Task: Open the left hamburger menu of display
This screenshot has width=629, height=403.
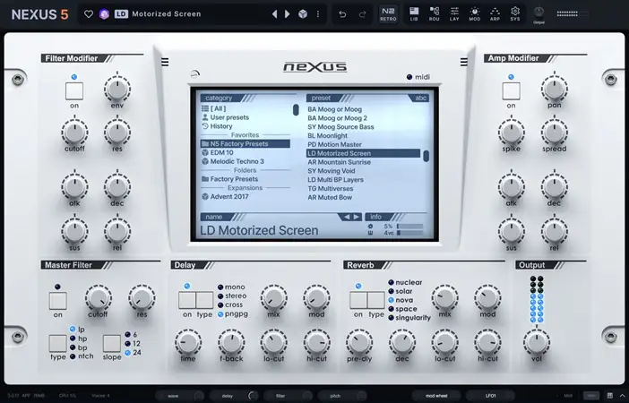Action: tap(165, 62)
